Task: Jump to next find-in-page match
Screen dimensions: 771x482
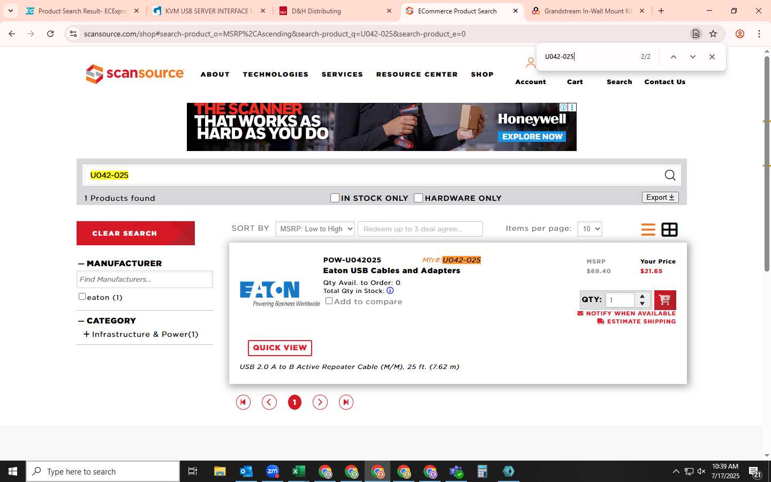Action: tap(693, 57)
